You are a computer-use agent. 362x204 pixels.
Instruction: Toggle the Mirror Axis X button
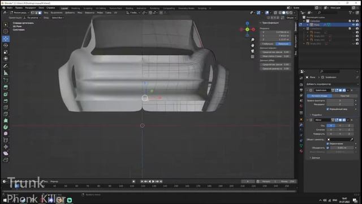tap(331, 126)
